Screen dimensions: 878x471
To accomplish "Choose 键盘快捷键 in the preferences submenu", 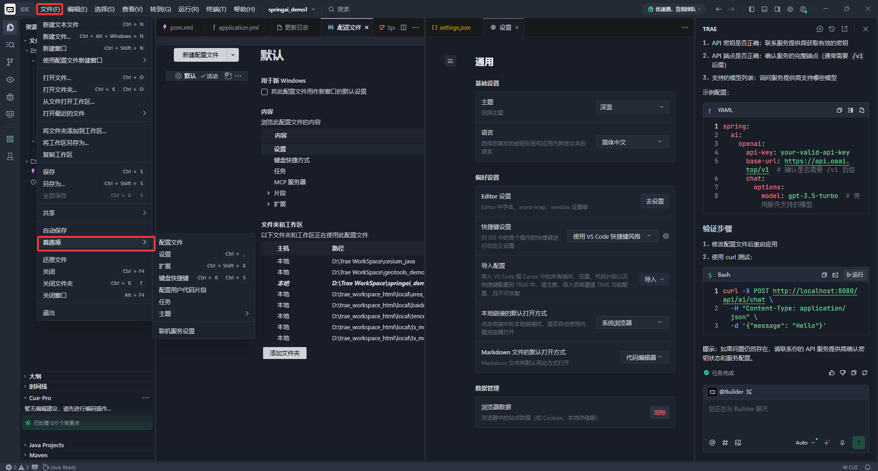I will click(x=204, y=278).
